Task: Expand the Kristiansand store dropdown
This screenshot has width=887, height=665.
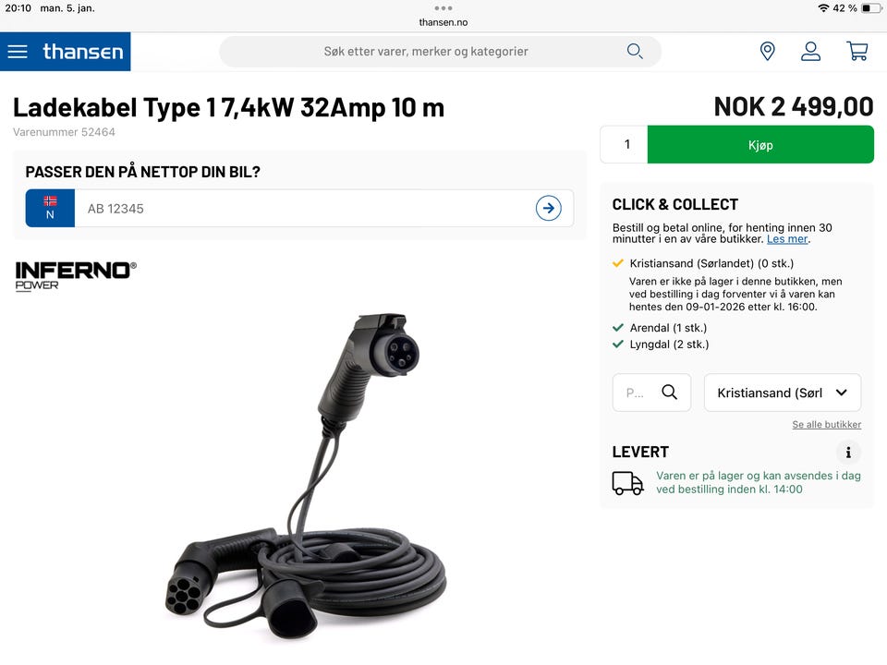Action: (783, 393)
